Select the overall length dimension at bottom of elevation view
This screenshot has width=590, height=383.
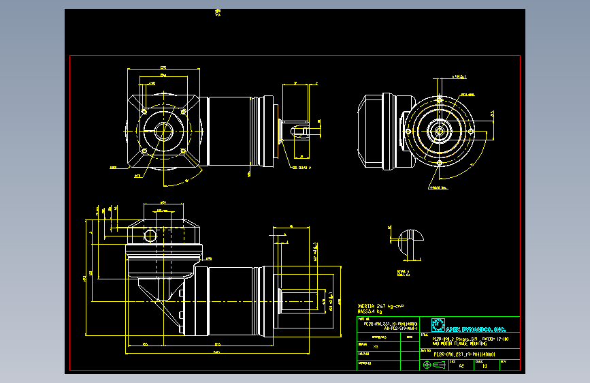(x=217, y=353)
